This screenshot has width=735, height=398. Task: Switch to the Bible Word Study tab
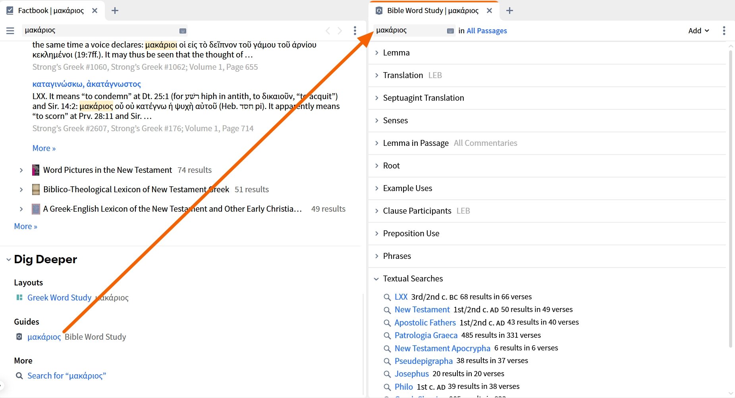(433, 11)
